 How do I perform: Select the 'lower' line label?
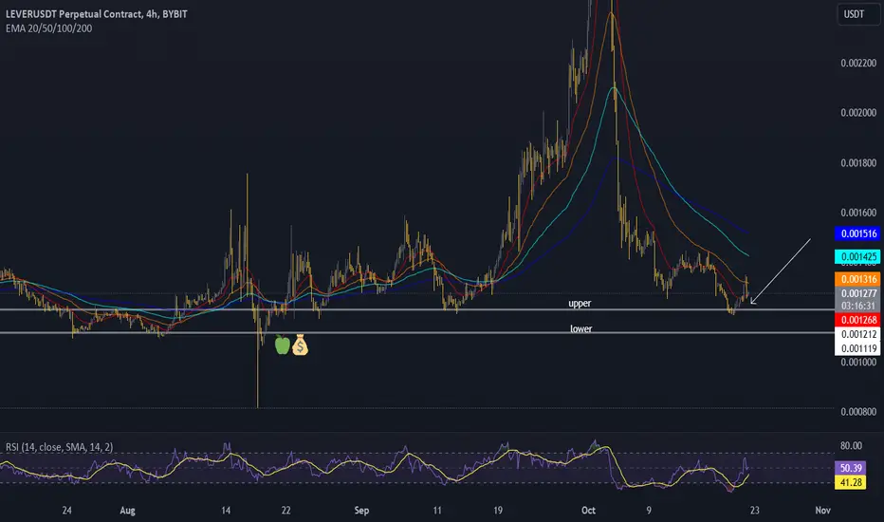[x=580, y=328]
